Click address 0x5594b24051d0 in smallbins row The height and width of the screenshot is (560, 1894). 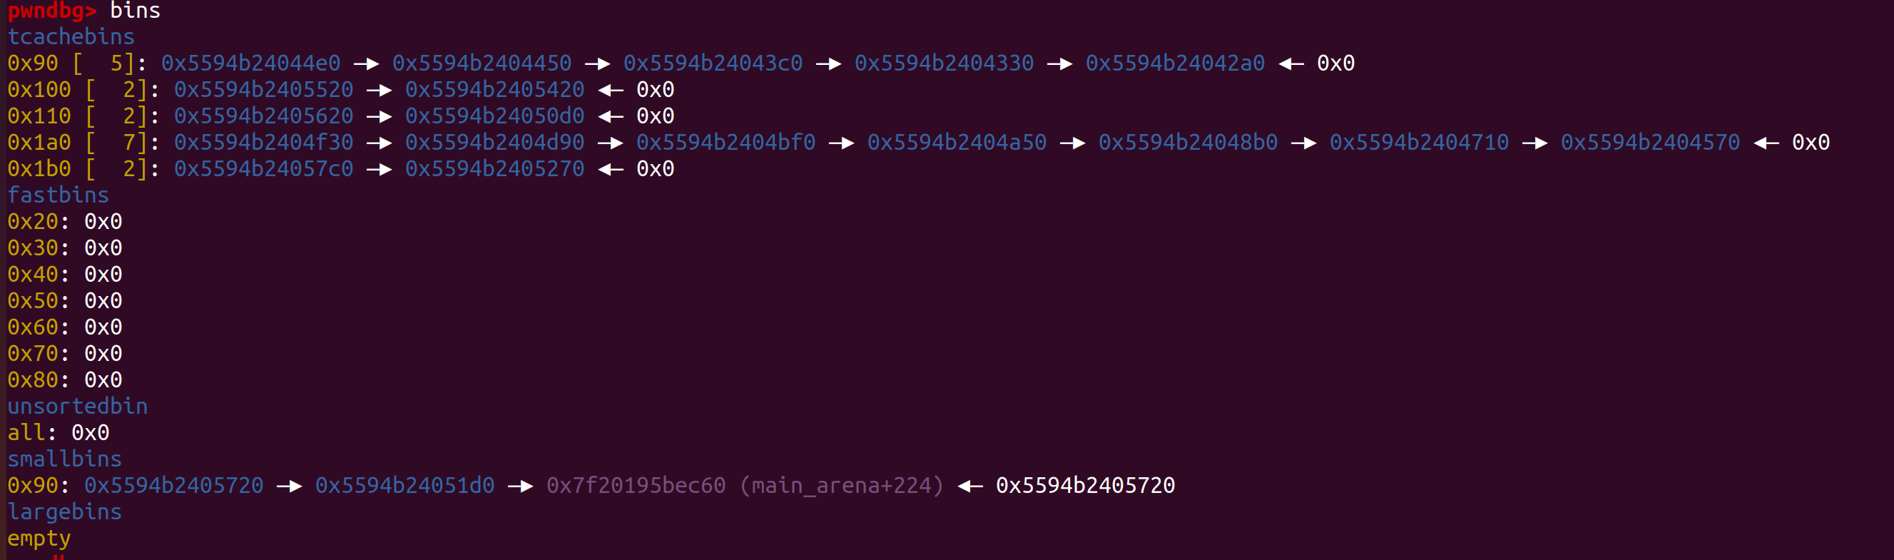(404, 486)
